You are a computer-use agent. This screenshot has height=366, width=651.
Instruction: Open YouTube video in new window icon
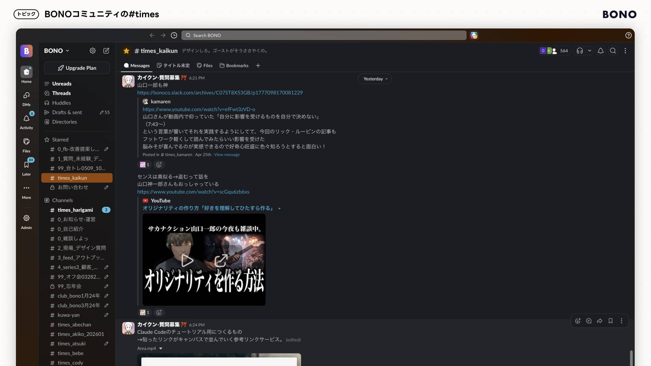(221, 260)
